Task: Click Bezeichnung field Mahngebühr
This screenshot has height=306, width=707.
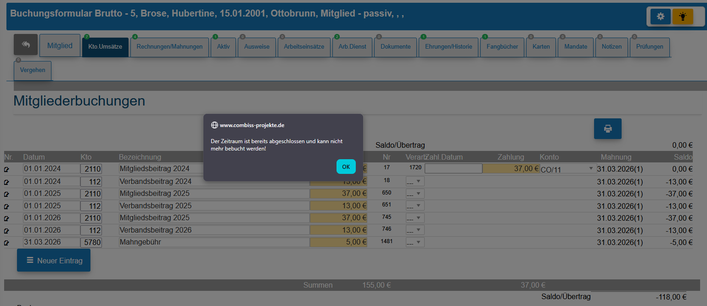Action: pos(214,242)
